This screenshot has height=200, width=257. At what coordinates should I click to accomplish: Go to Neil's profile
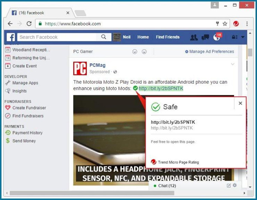coord(127,37)
